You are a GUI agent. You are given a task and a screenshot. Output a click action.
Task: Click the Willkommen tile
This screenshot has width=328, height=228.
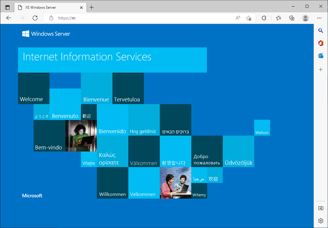click(x=112, y=183)
